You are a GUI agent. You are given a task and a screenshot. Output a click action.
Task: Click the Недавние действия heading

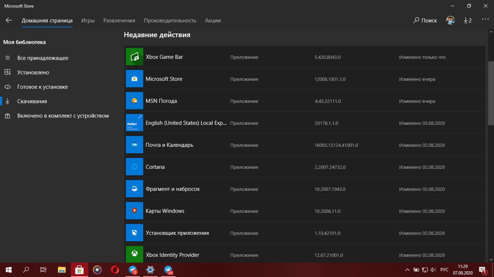[x=157, y=35]
